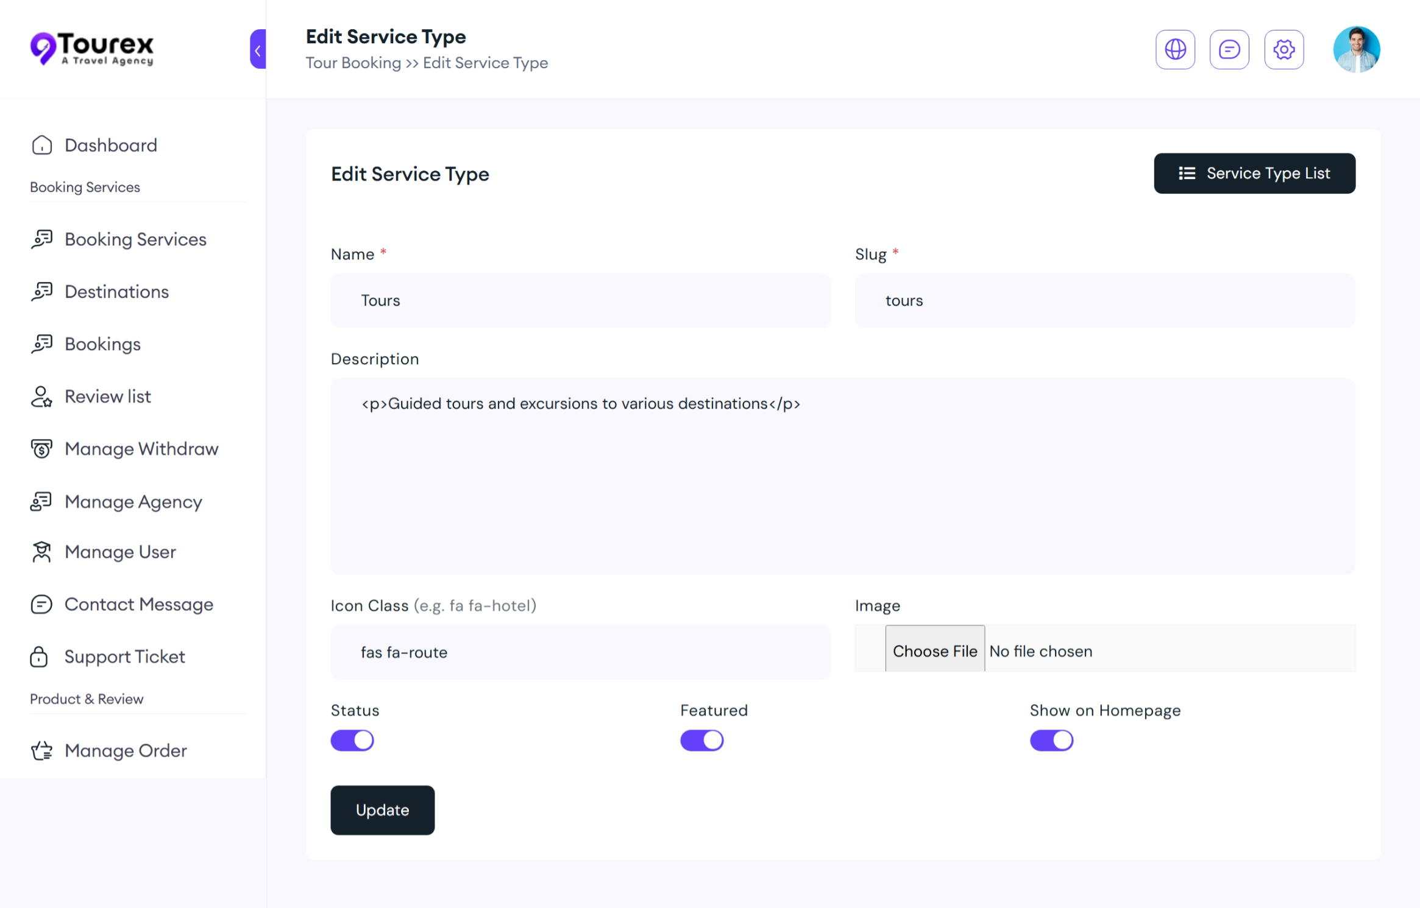Collapse the sidebar with the chevron button

(x=258, y=49)
